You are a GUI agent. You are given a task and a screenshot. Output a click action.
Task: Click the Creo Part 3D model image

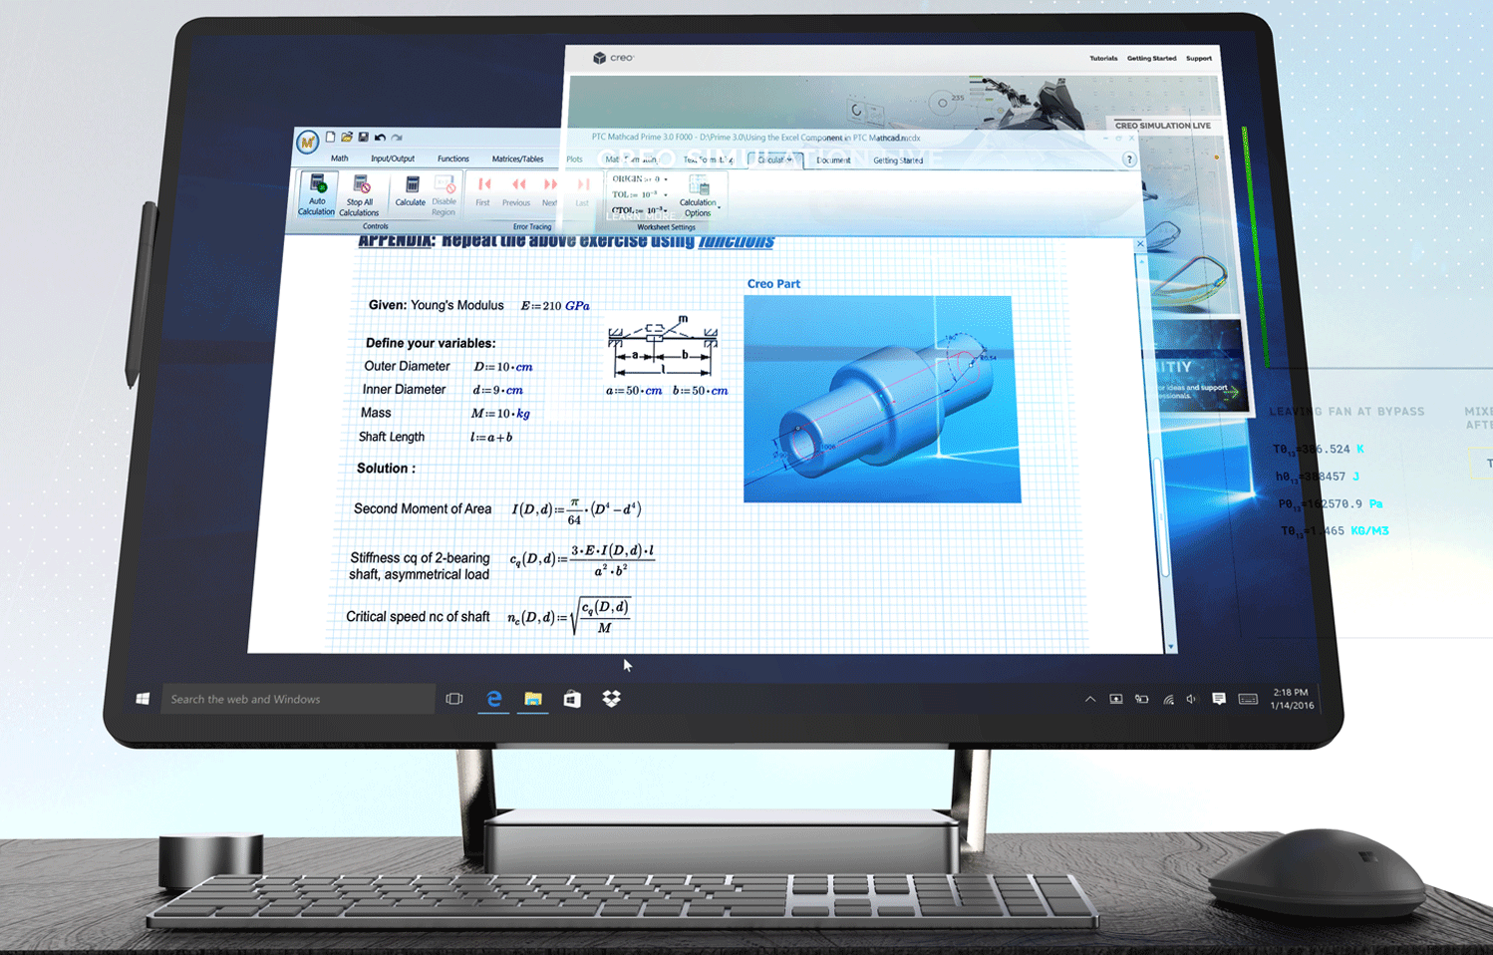coord(881,399)
